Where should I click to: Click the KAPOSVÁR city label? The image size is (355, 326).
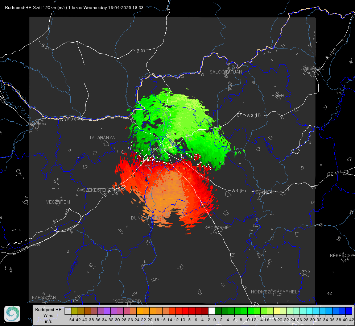(x=44, y=297)
